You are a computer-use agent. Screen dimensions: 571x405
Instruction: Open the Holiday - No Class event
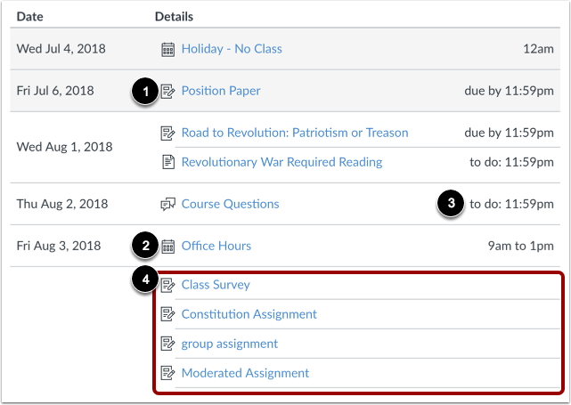[232, 49]
